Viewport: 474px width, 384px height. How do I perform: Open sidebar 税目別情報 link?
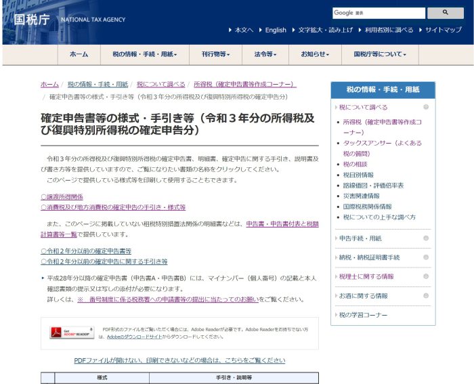[x=358, y=175]
